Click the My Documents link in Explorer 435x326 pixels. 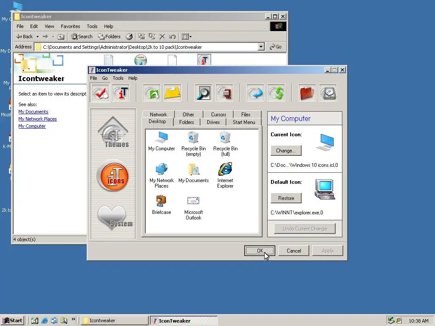(33, 112)
